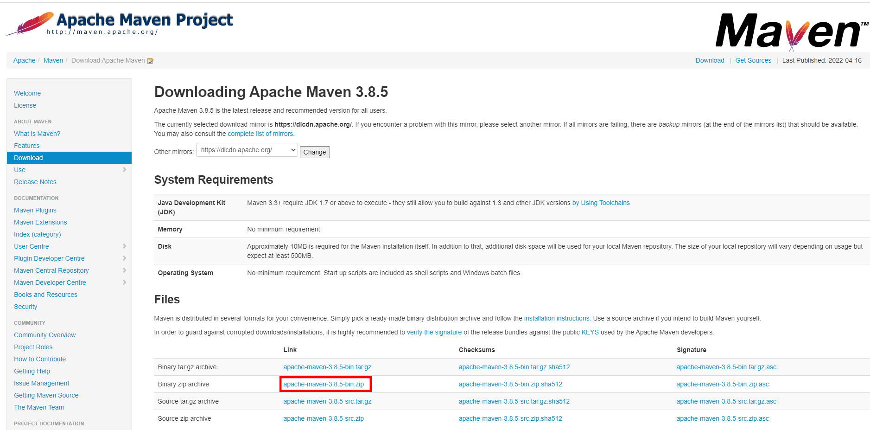
Task: Open the Features sidebar item
Action: click(x=26, y=146)
